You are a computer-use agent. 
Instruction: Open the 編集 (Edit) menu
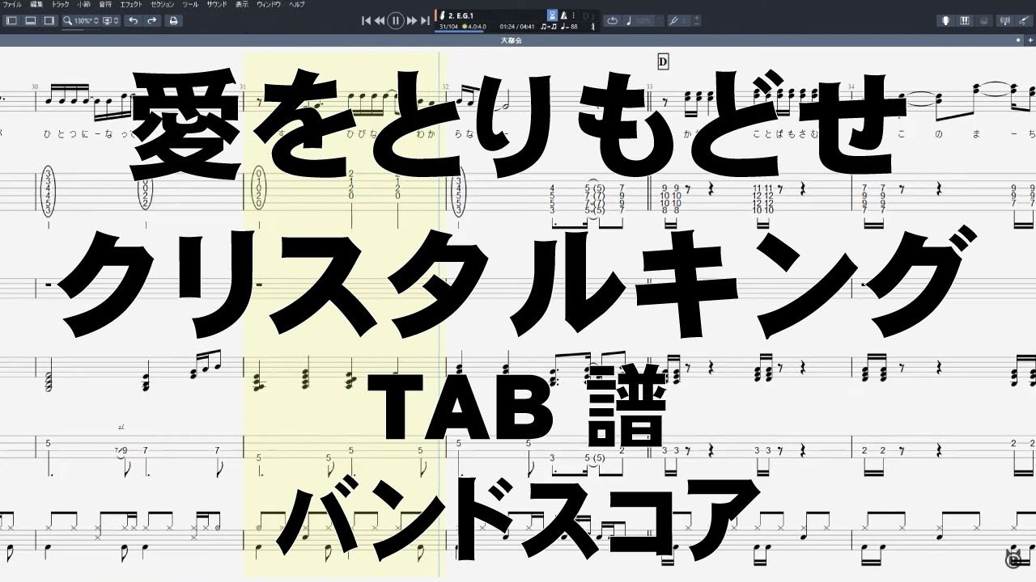pos(36,5)
